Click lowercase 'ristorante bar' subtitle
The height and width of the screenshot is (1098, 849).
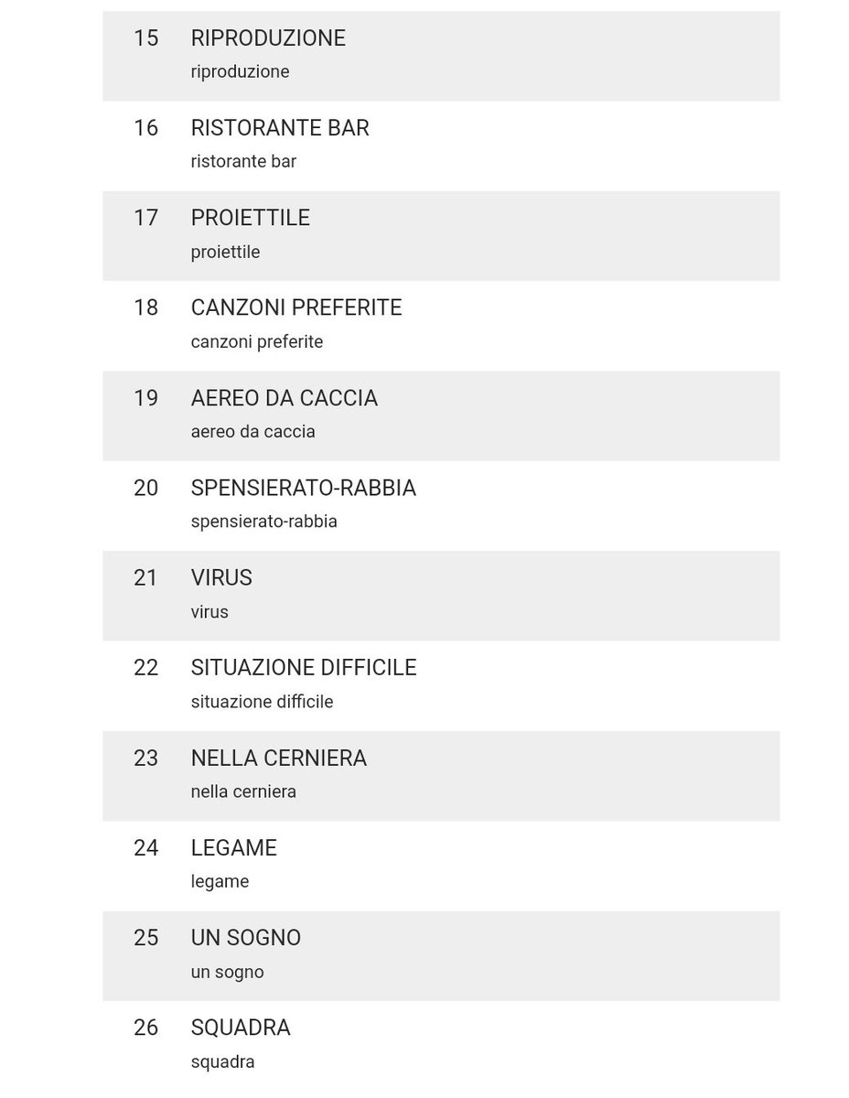[243, 161]
